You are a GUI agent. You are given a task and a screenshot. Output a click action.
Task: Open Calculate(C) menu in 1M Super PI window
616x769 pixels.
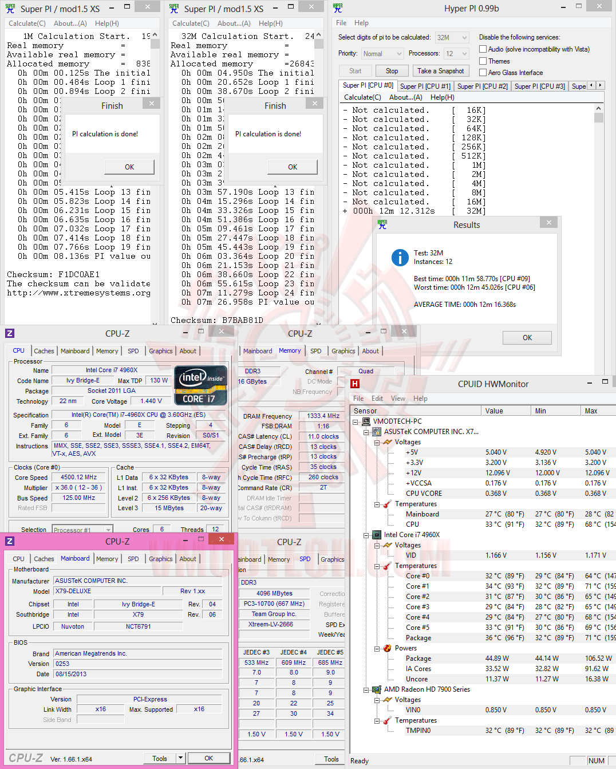coord(27,23)
